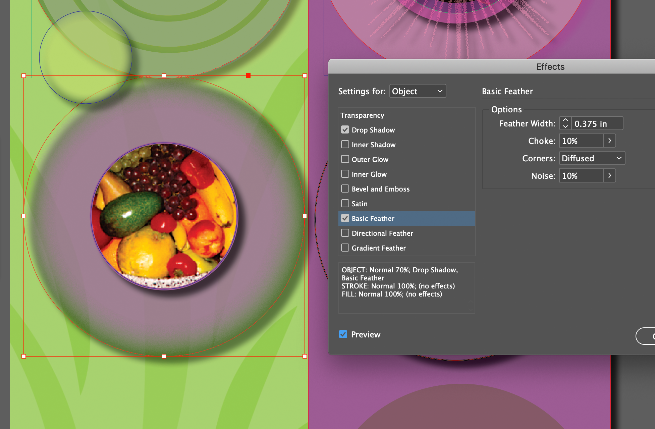Click the bottom-right selection handle

coord(305,356)
